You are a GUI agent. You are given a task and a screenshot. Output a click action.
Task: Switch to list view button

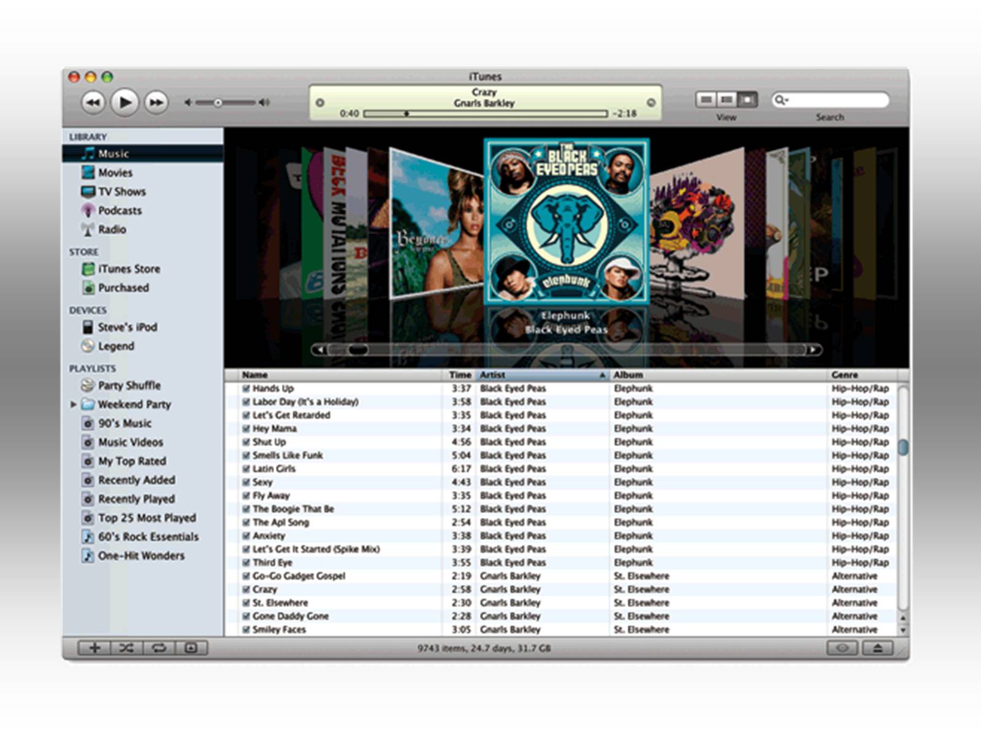706,99
